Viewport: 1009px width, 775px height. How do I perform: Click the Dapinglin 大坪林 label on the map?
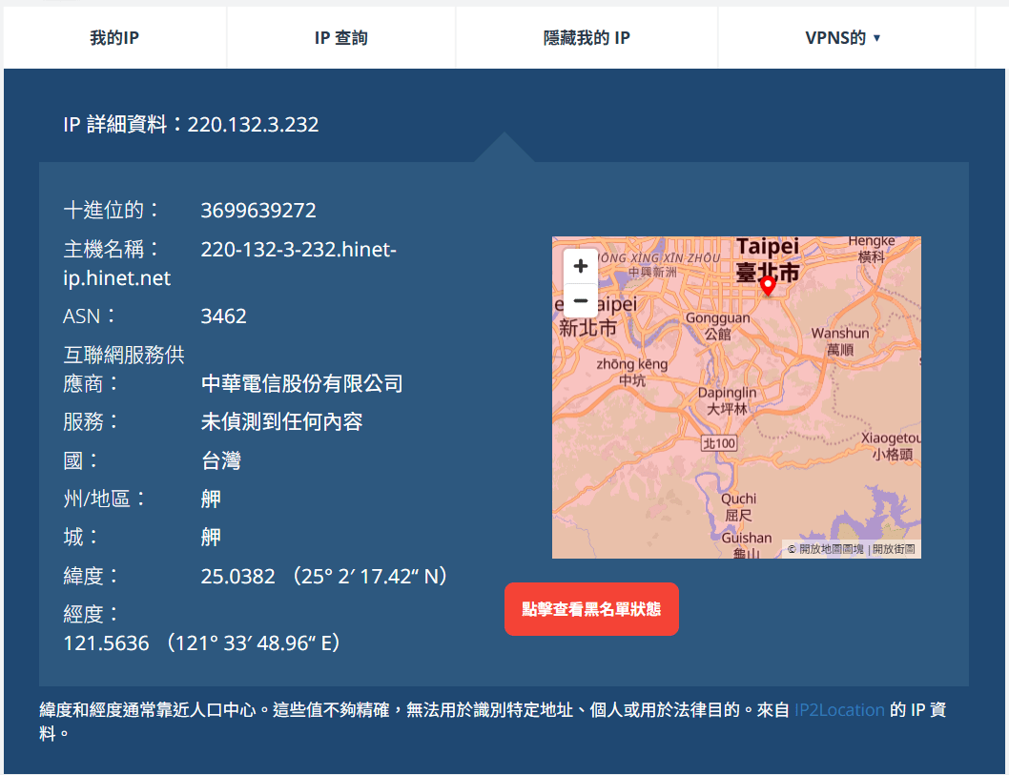pyautogui.click(x=727, y=400)
